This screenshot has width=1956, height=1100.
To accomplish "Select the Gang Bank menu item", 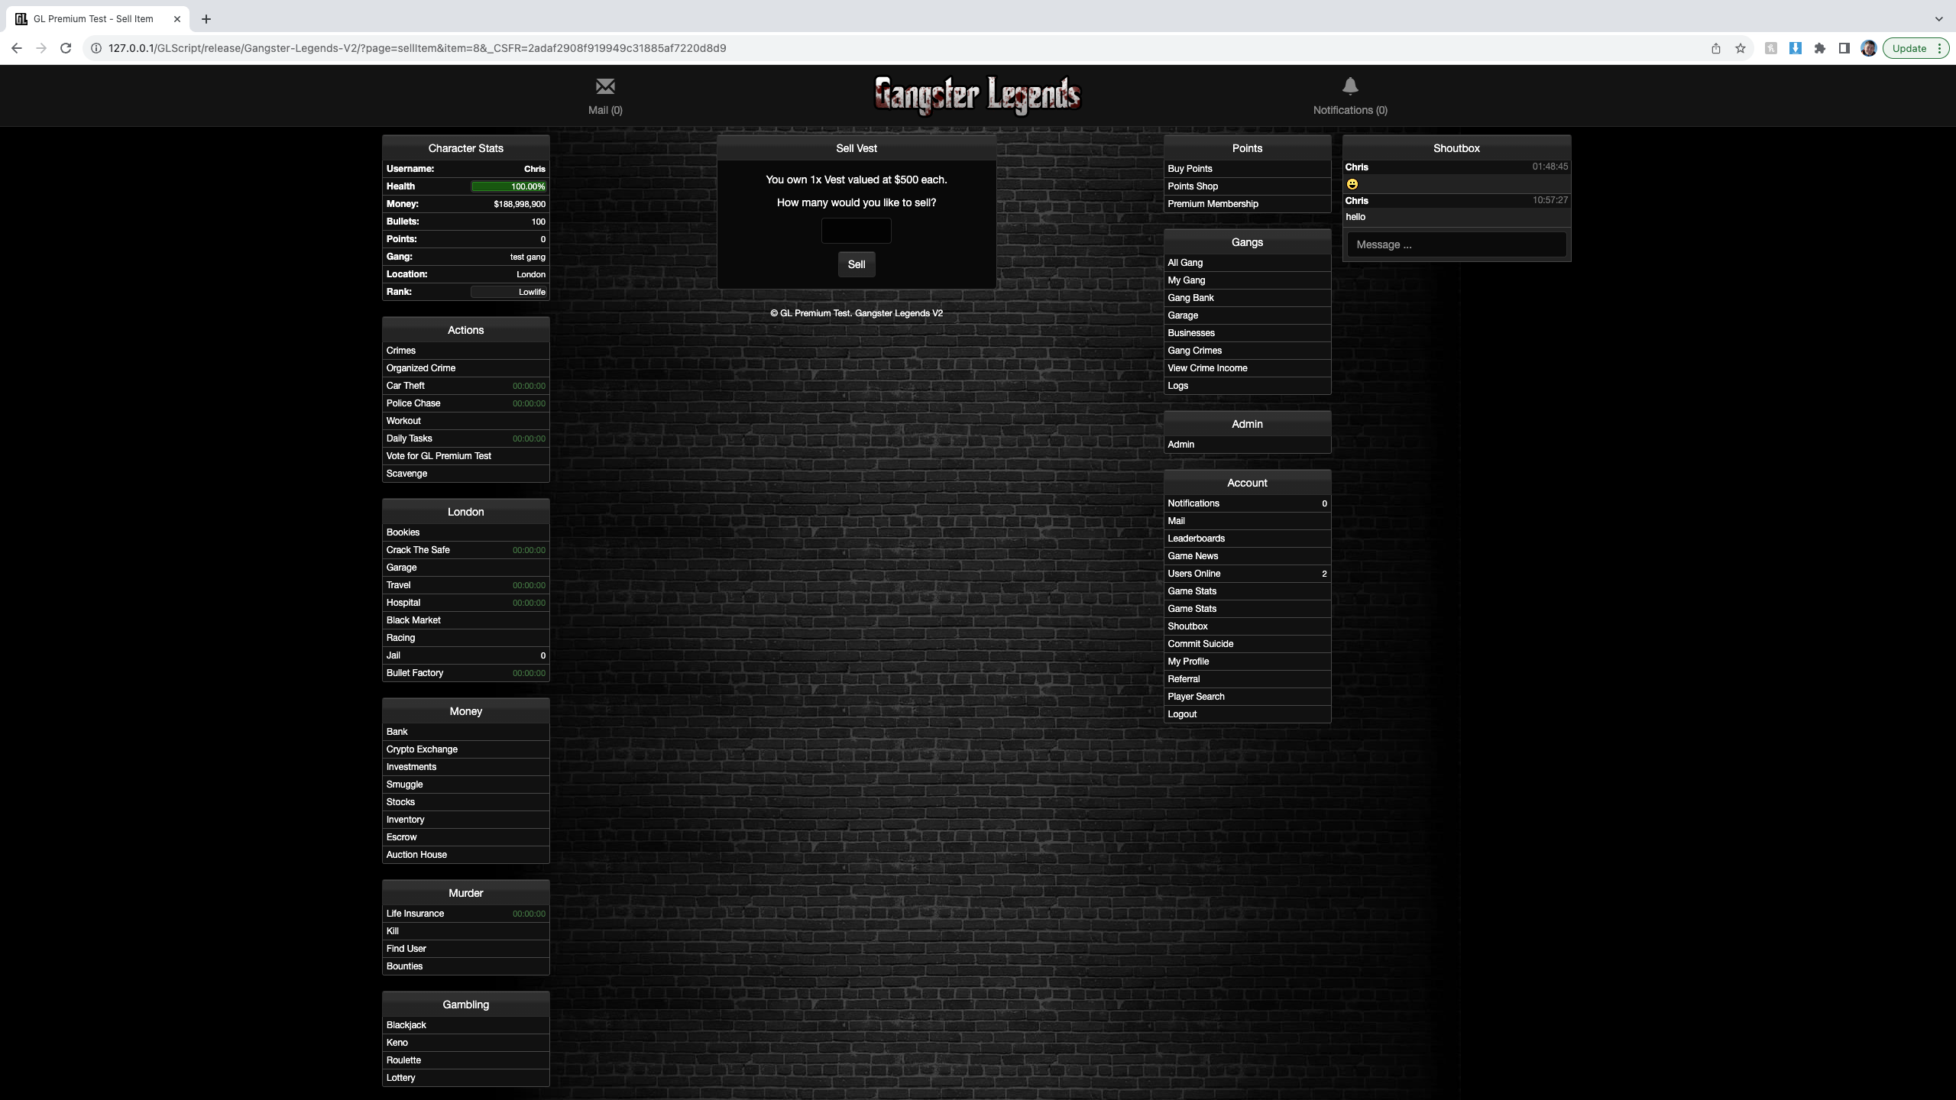I will [1190, 298].
